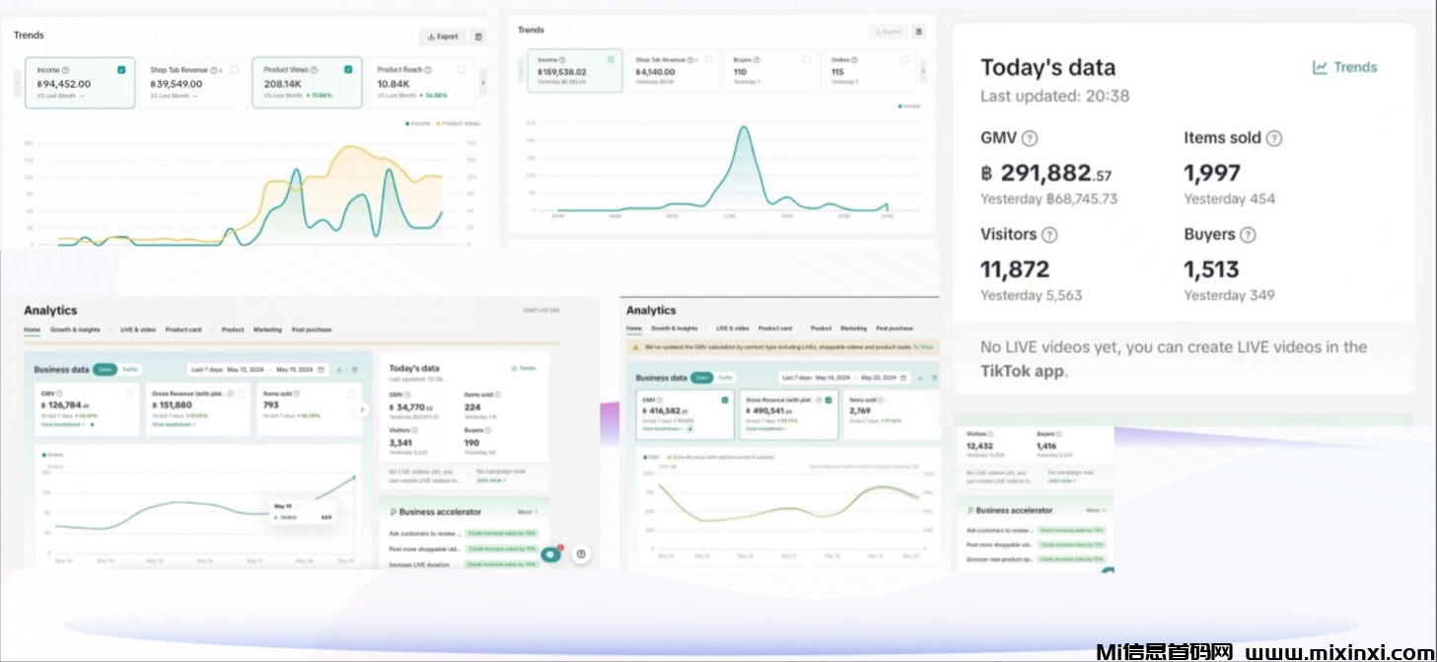Click the info icon next to Items sold 1,997
The width and height of the screenshot is (1437, 662).
[1273, 139]
